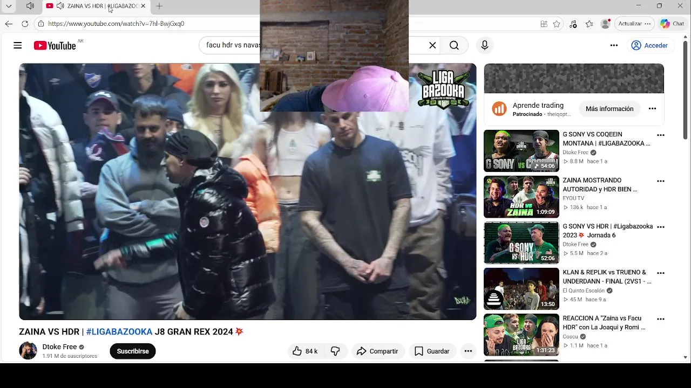
Task: Open El Quinto Escalón channel name
Action: coord(584,290)
